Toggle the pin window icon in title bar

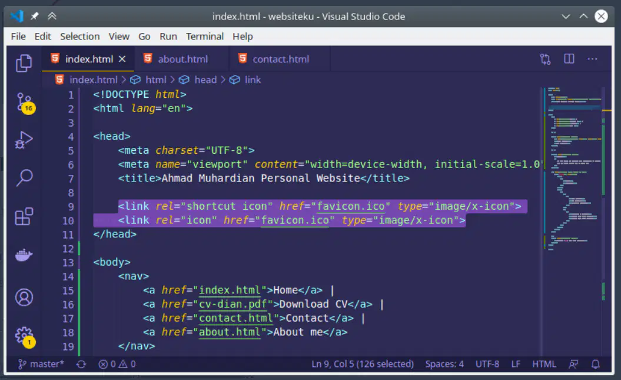[x=35, y=16]
